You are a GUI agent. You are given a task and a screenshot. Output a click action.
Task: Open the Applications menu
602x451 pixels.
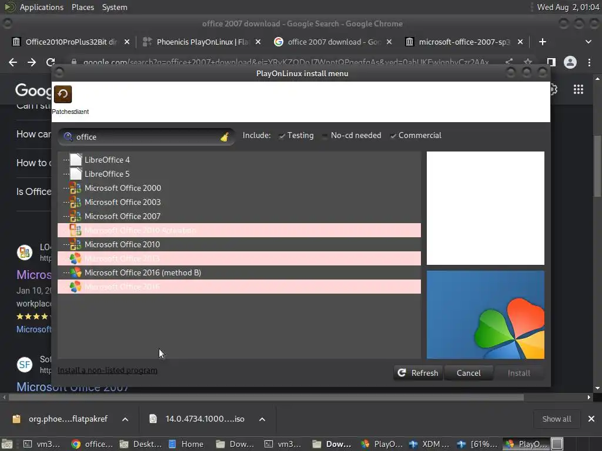pos(41,7)
